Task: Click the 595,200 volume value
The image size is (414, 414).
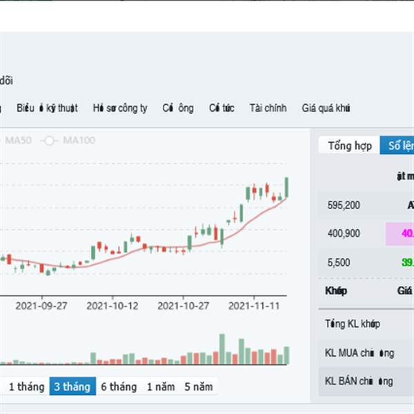Action: (x=344, y=205)
